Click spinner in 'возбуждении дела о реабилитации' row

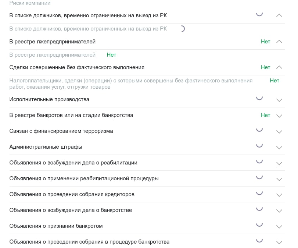(259, 162)
